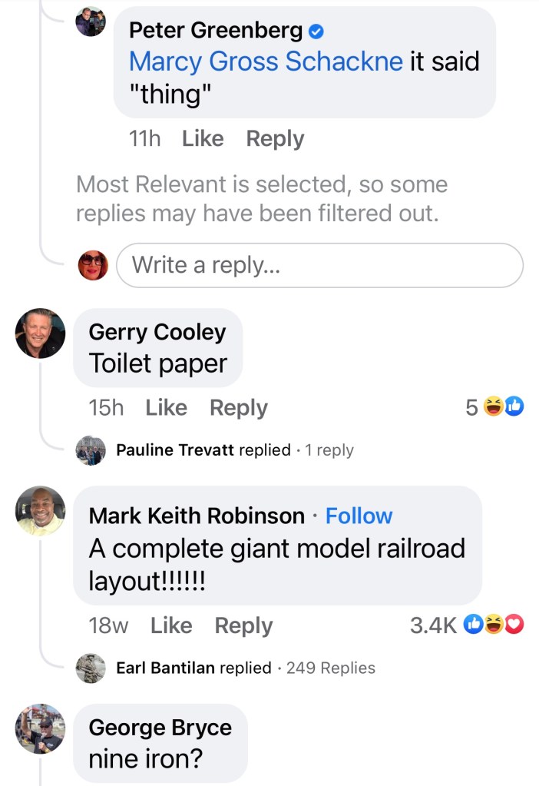View reactions on Gerry Cooley's comment
This screenshot has height=786, width=539.
coord(494,406)
